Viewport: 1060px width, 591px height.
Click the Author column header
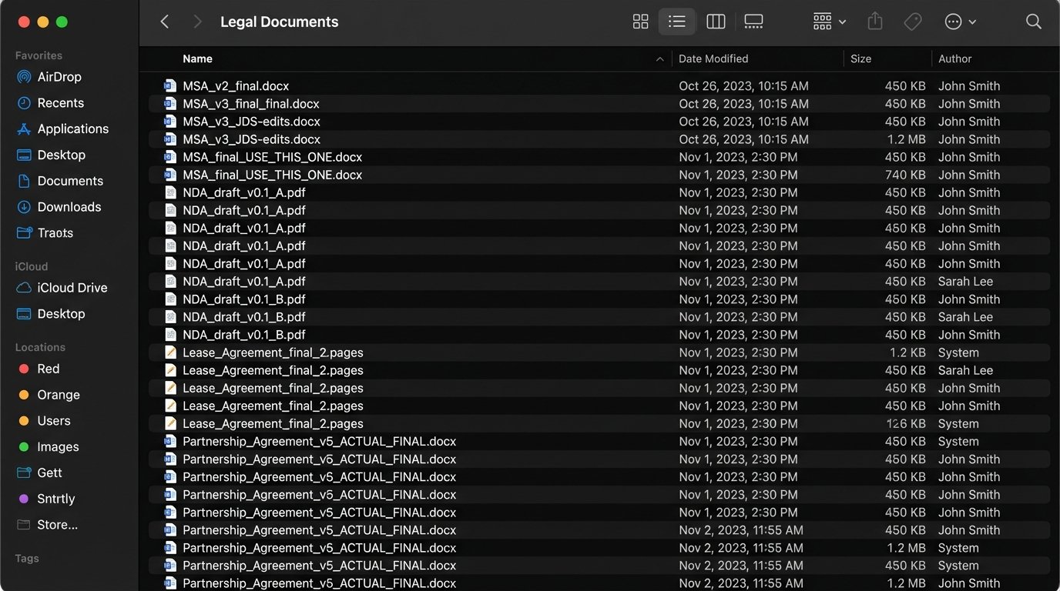(x=954, y=58)
